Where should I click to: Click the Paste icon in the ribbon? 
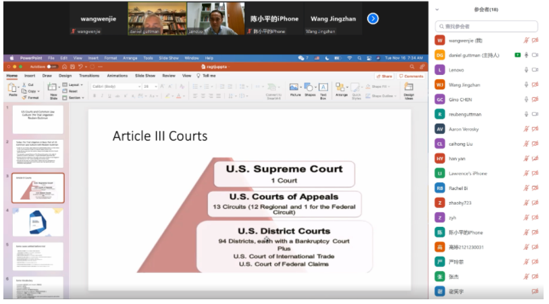point(11,88)
